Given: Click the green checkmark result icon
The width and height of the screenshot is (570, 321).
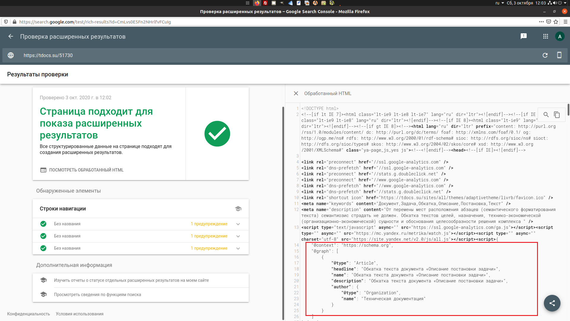Looking at the screenshot, I should click(217, 134).
